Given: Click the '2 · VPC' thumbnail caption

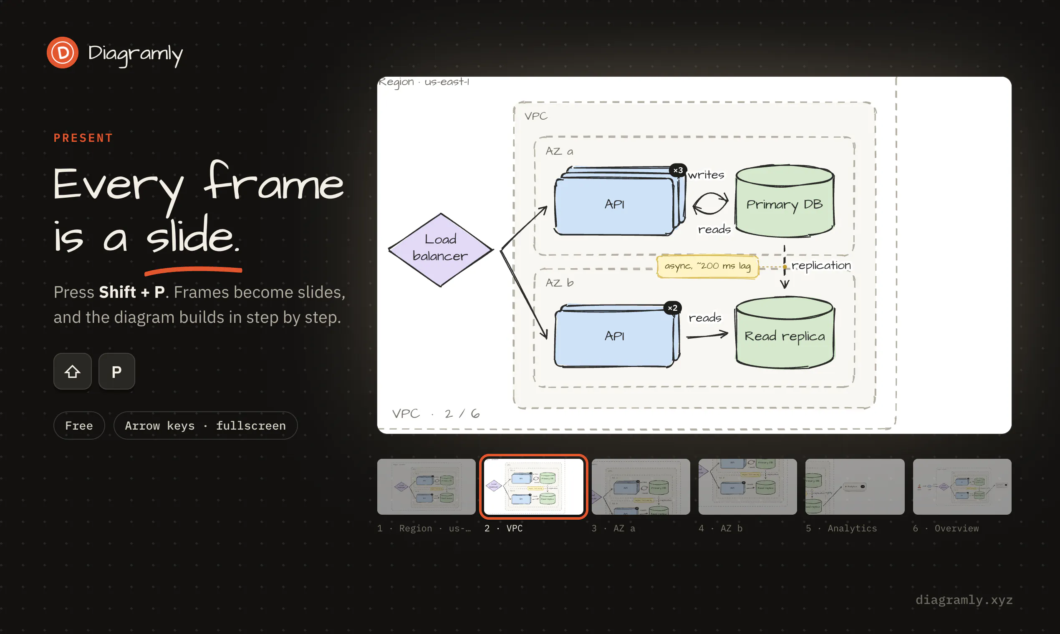Looking at the screenshot, I should (x=503, y=528).
